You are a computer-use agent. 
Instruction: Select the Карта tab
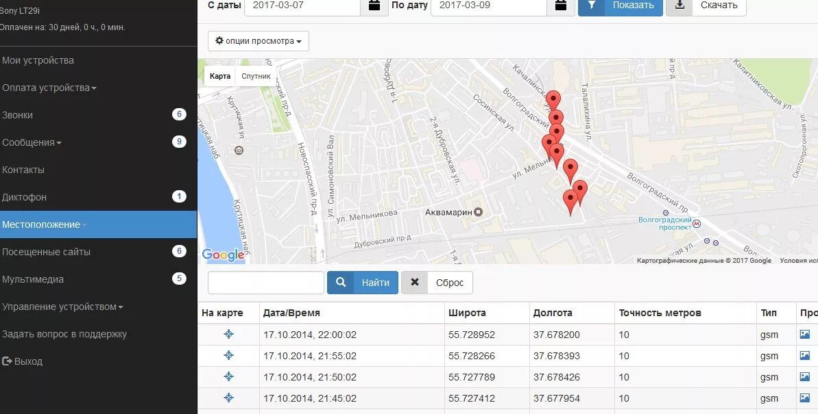pyautogui.click(x=219, y=75)
